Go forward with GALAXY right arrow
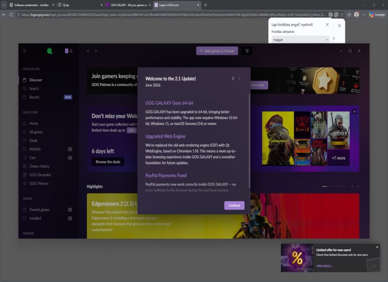The image size is (388, 282). click(x=95, y=51)
